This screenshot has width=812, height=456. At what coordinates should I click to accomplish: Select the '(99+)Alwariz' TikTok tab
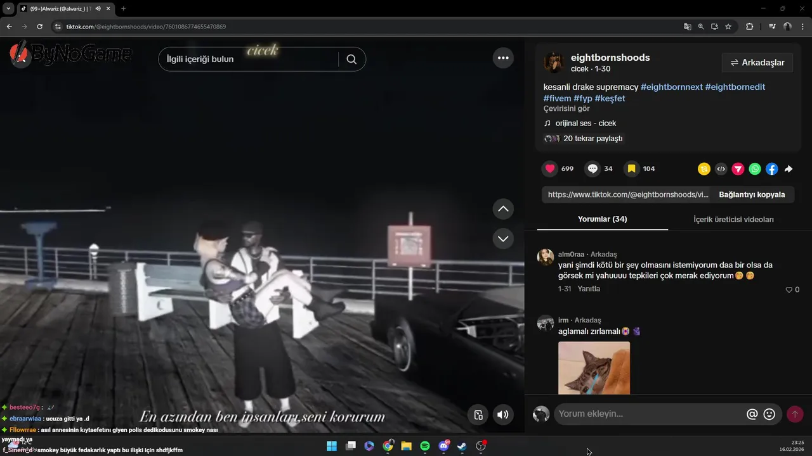pyautogui.click(x=65, y=9)
